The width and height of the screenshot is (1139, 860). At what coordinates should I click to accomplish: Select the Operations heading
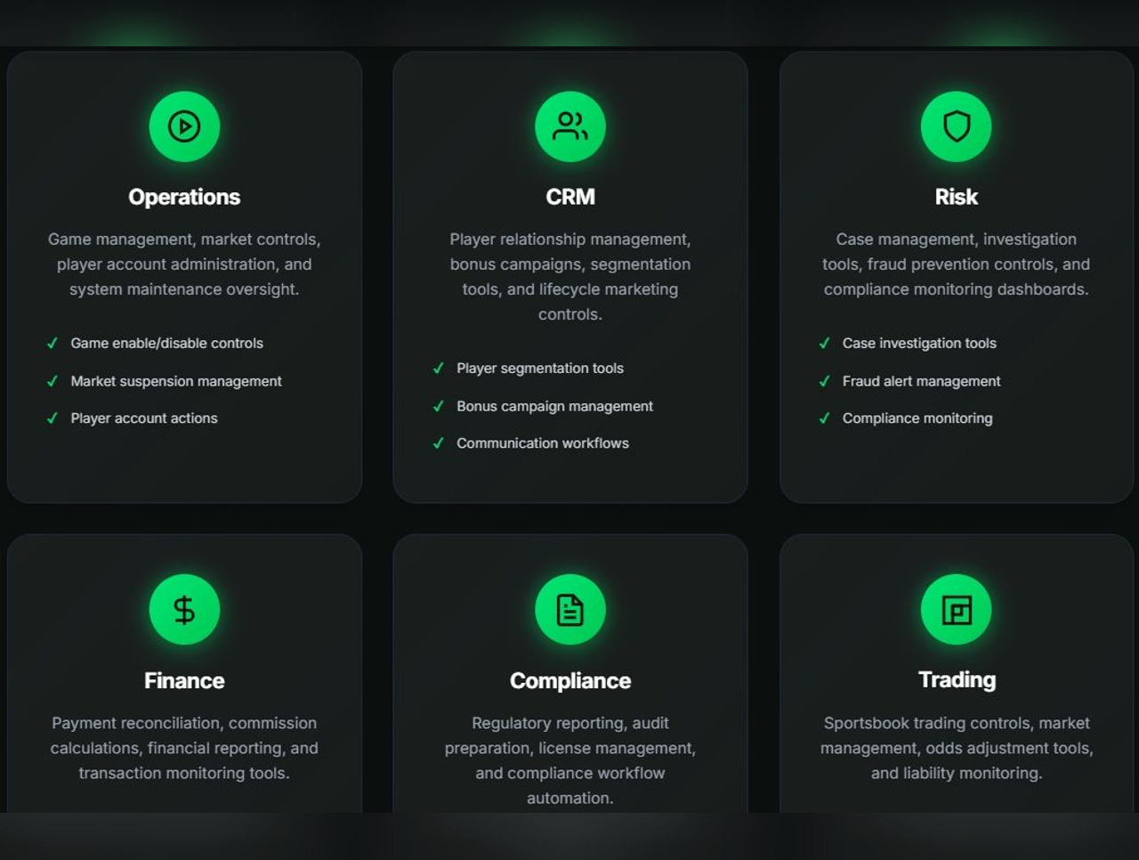[184, 197]
